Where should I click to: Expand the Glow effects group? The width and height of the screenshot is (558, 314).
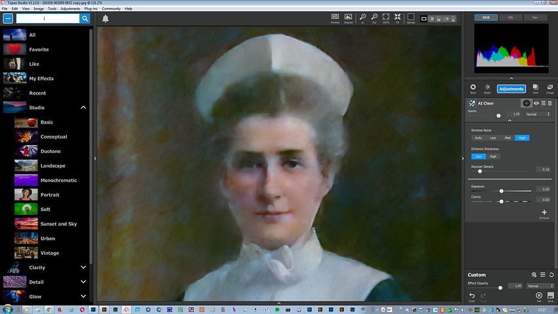coord(83,296)
